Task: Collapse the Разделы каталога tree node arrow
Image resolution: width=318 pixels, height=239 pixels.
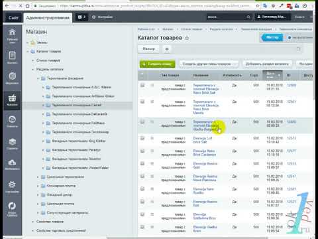Action: pyautogui.click(x=32, y=70)
